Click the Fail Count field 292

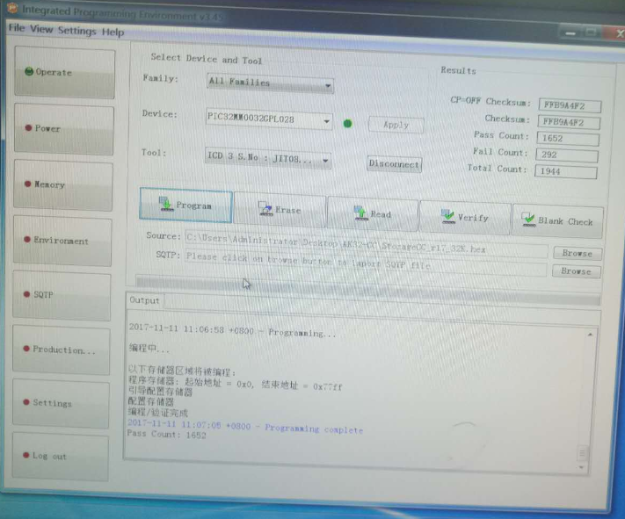[567, 155]
